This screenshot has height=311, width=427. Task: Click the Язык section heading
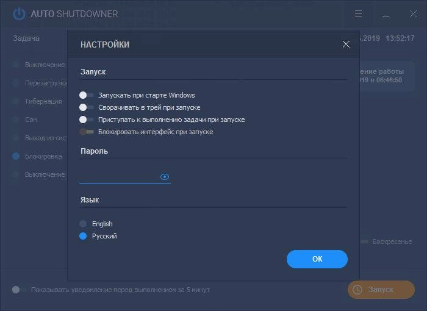[90, 200]
